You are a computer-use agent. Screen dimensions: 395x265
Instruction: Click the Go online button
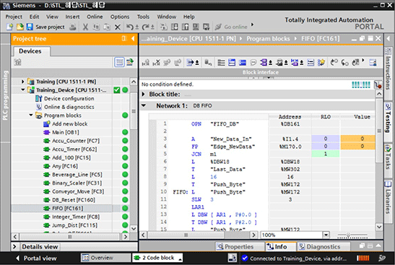231,27
